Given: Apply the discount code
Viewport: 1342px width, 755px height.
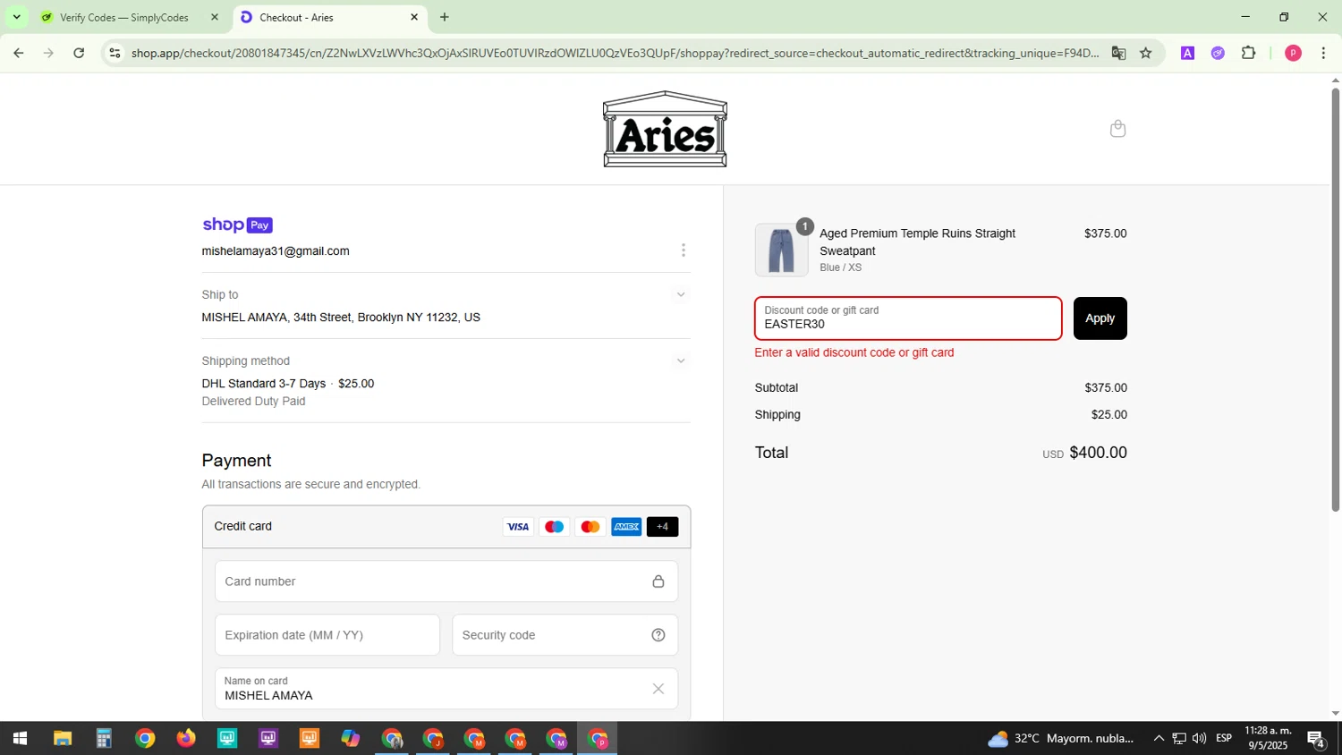Looking at the screenshot, I should click(x=1100, y=318).
